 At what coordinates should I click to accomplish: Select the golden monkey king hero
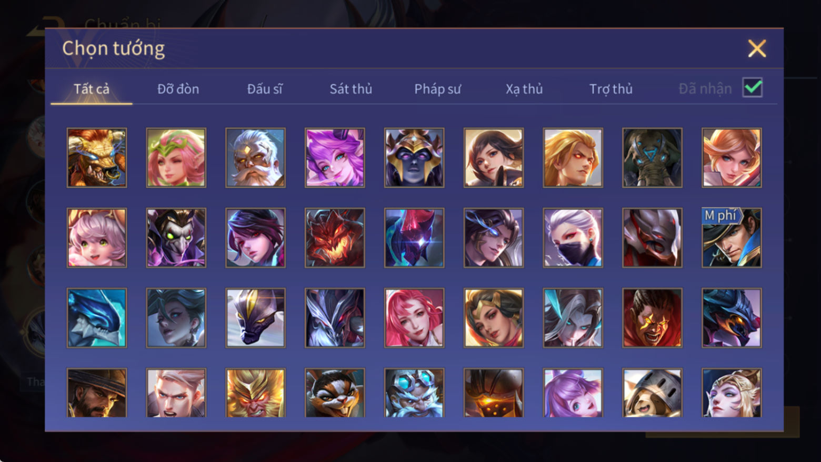(256, 393)
